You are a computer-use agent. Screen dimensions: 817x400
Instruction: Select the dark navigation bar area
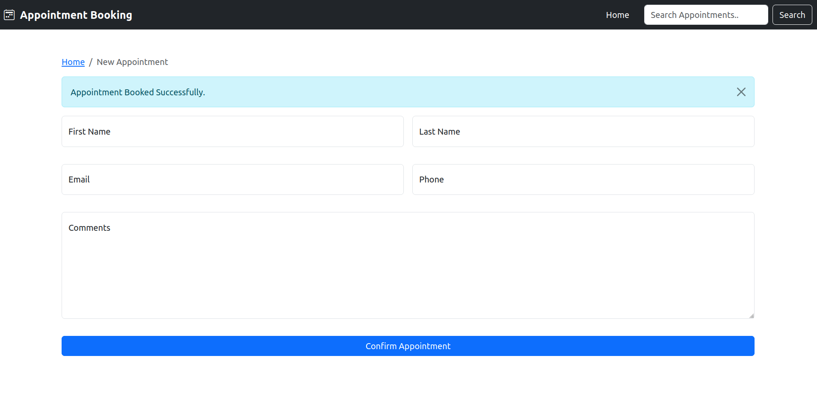(x=342, y=15)
